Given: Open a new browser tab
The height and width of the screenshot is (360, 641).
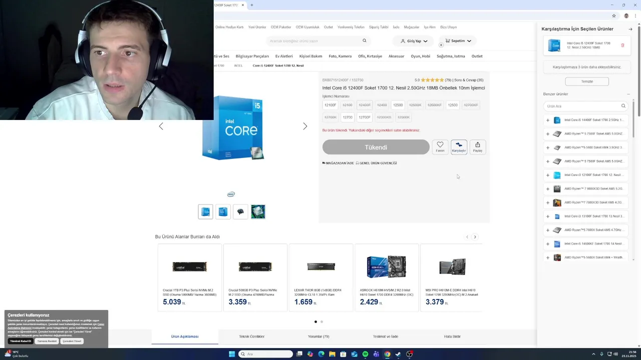Looking at the screenshot, I should pyautogui.click(x=251, y=5).
